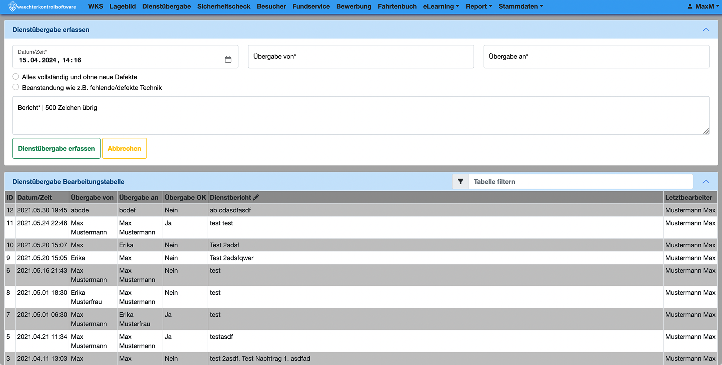Click the date cell 2021.05.30 19:45

tap(42, 210)
